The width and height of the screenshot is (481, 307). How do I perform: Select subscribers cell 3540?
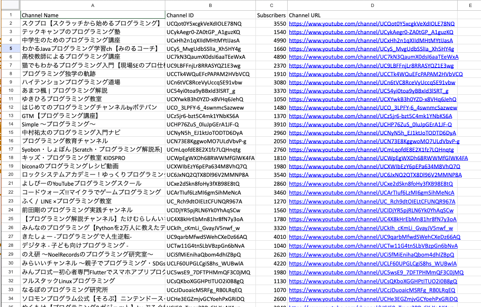tap(271, 174)
